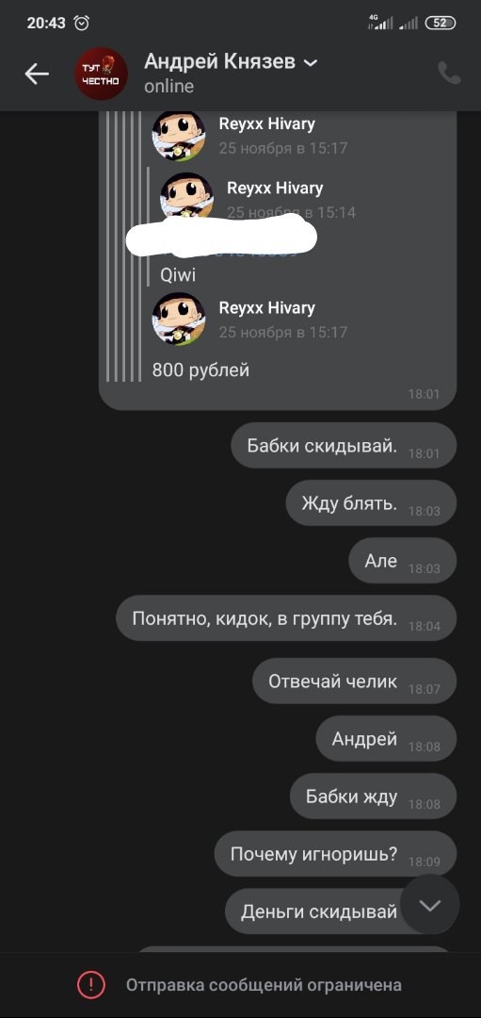The height and width of the screenshot is (1018, 481).
Task: Tap the restricted sending warning icon
Action: [x=90, y=984]
